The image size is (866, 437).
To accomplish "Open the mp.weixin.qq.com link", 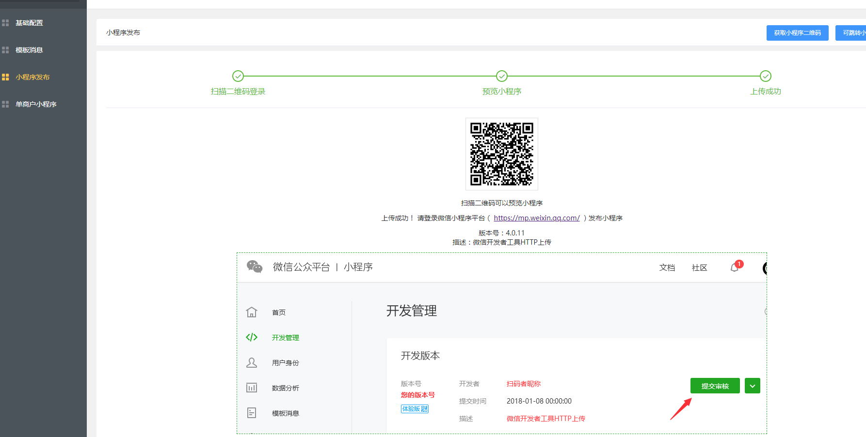I will pyautogui.click(x=536, y=218).
